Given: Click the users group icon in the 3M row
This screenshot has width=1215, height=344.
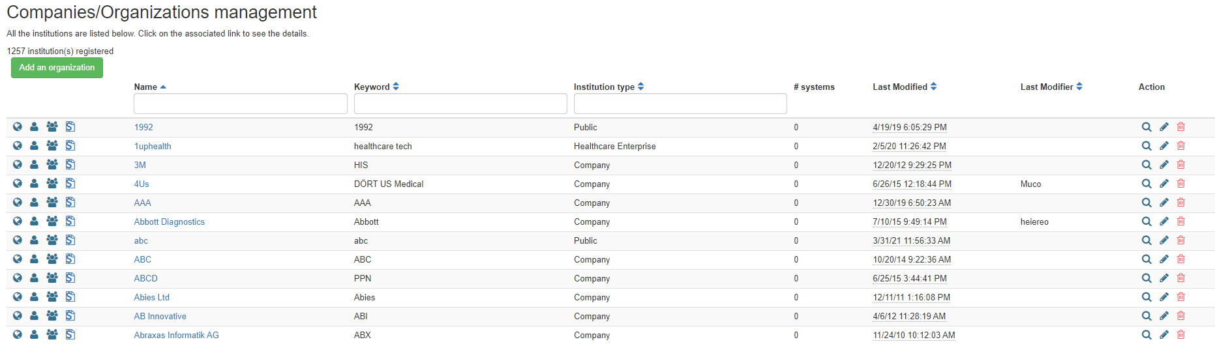Looking at the screenshot, I should [x=52, y=165].
